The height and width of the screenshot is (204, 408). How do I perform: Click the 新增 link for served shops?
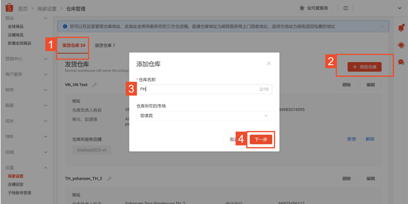[x=351, y=139]
